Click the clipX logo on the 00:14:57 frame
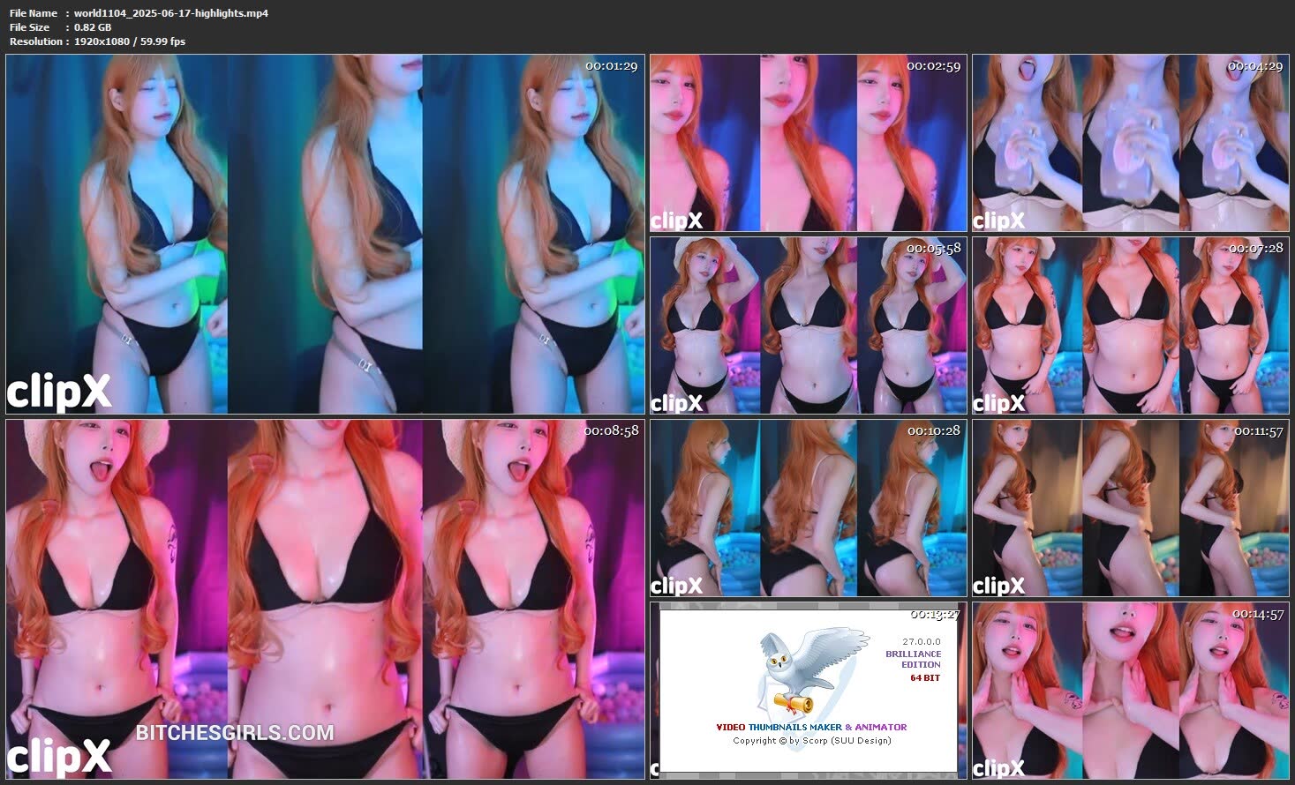 [x=998, y=767]
